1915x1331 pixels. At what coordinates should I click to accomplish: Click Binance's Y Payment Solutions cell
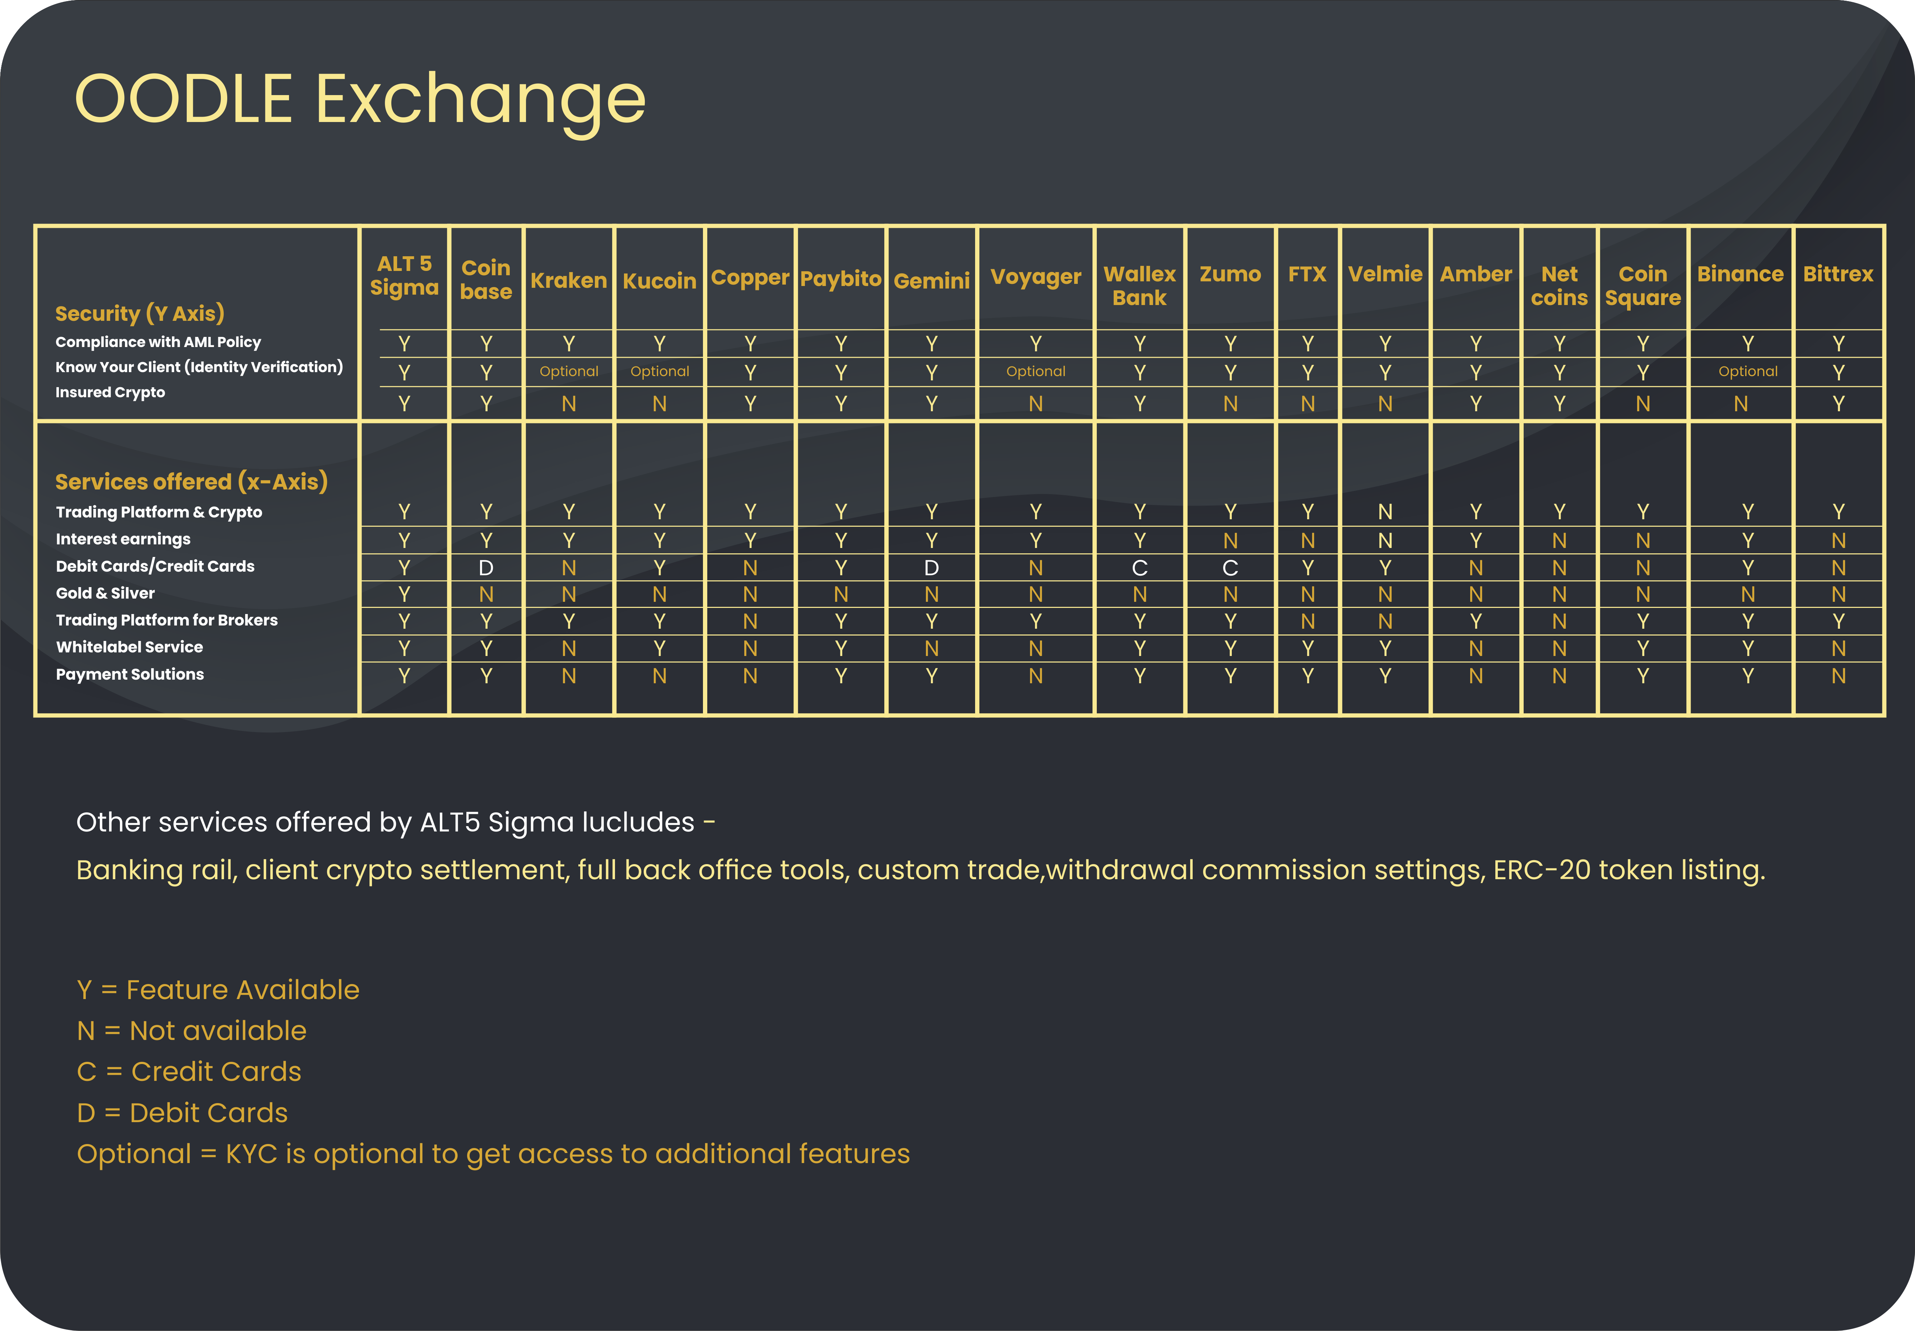pyautogui.click(x=1747, y=677)
